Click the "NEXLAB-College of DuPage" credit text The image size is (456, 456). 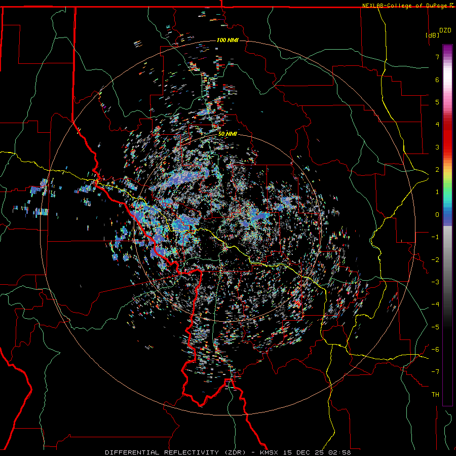point(404,6)
